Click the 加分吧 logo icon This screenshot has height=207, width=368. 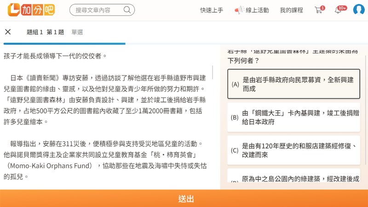[14, 10]
